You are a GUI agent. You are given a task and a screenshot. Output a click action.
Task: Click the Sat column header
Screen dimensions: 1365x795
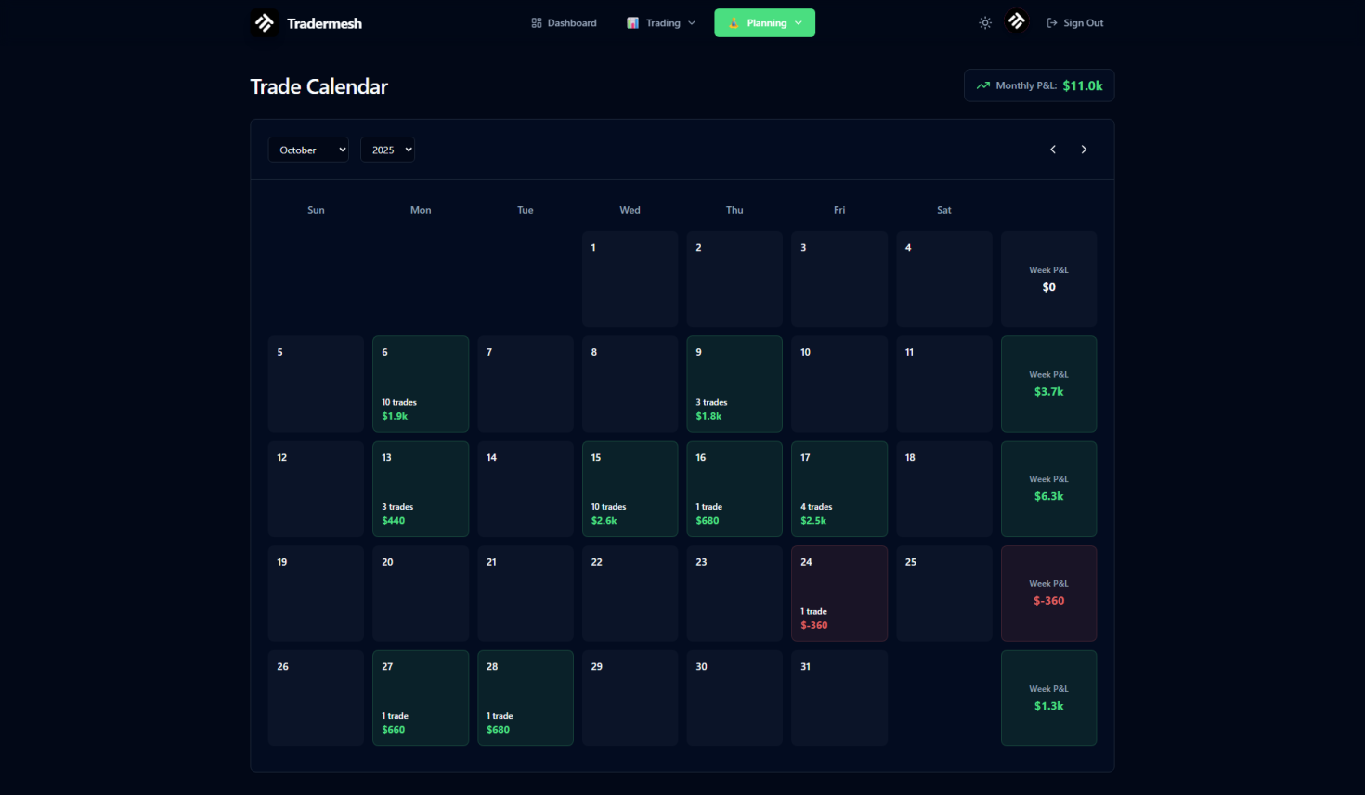coord(944,210)
